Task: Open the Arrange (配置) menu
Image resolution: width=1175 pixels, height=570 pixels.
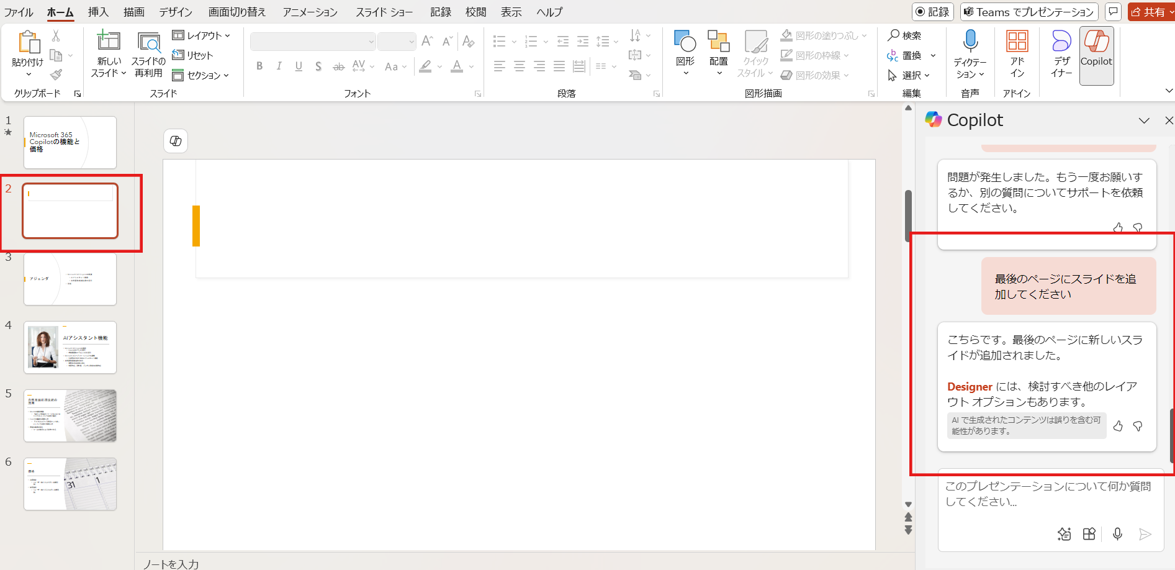Action: coord(719,53)
